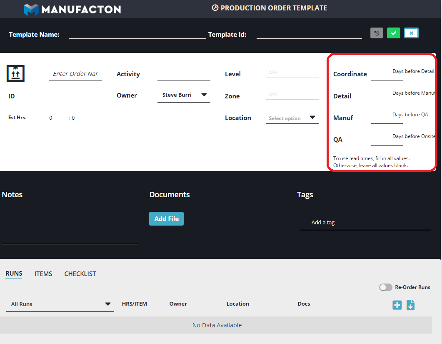442x344 pixels.
Task: Switch to the CHECKLIST tab
Action: 80,274
